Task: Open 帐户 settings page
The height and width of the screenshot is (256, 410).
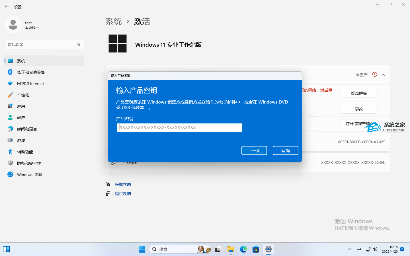Action: [x=44, y=118]
